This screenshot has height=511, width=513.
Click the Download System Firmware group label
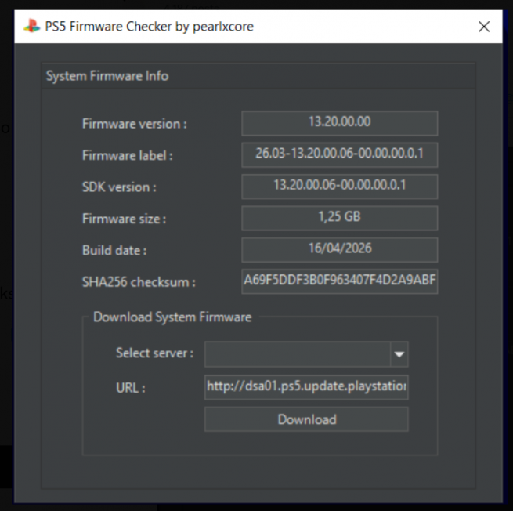tap(172, 317)
